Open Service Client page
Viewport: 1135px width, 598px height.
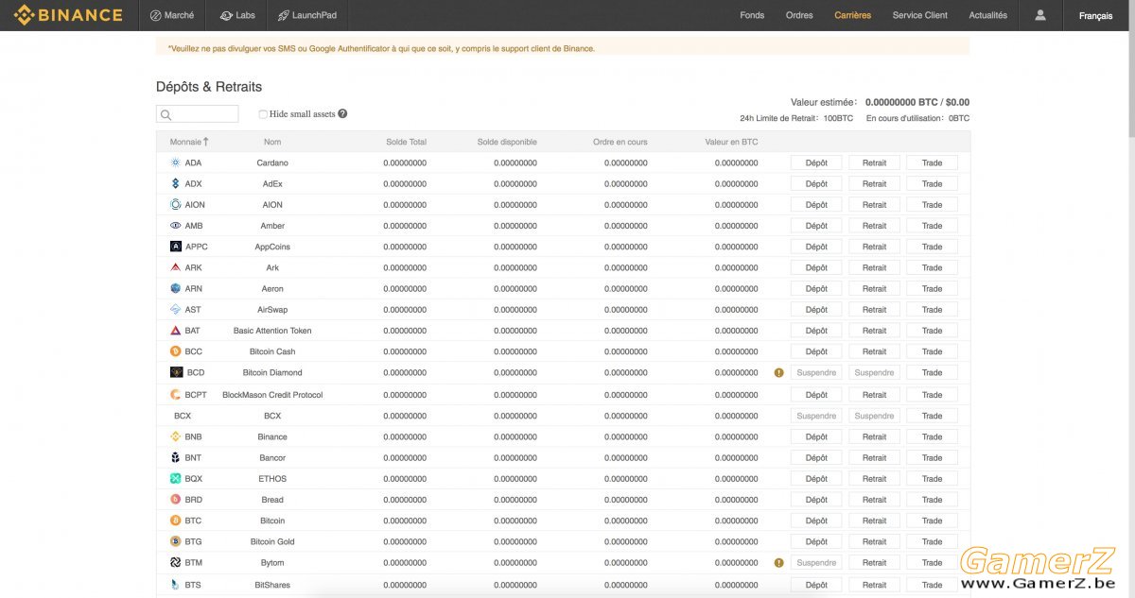(920, 15)
